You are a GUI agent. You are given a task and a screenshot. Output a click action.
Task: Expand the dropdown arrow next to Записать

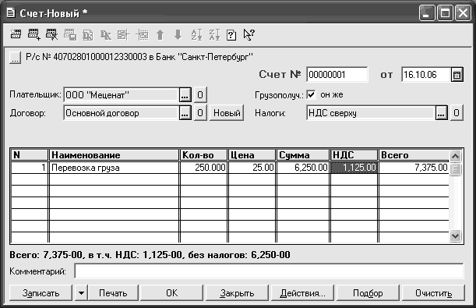81,293
